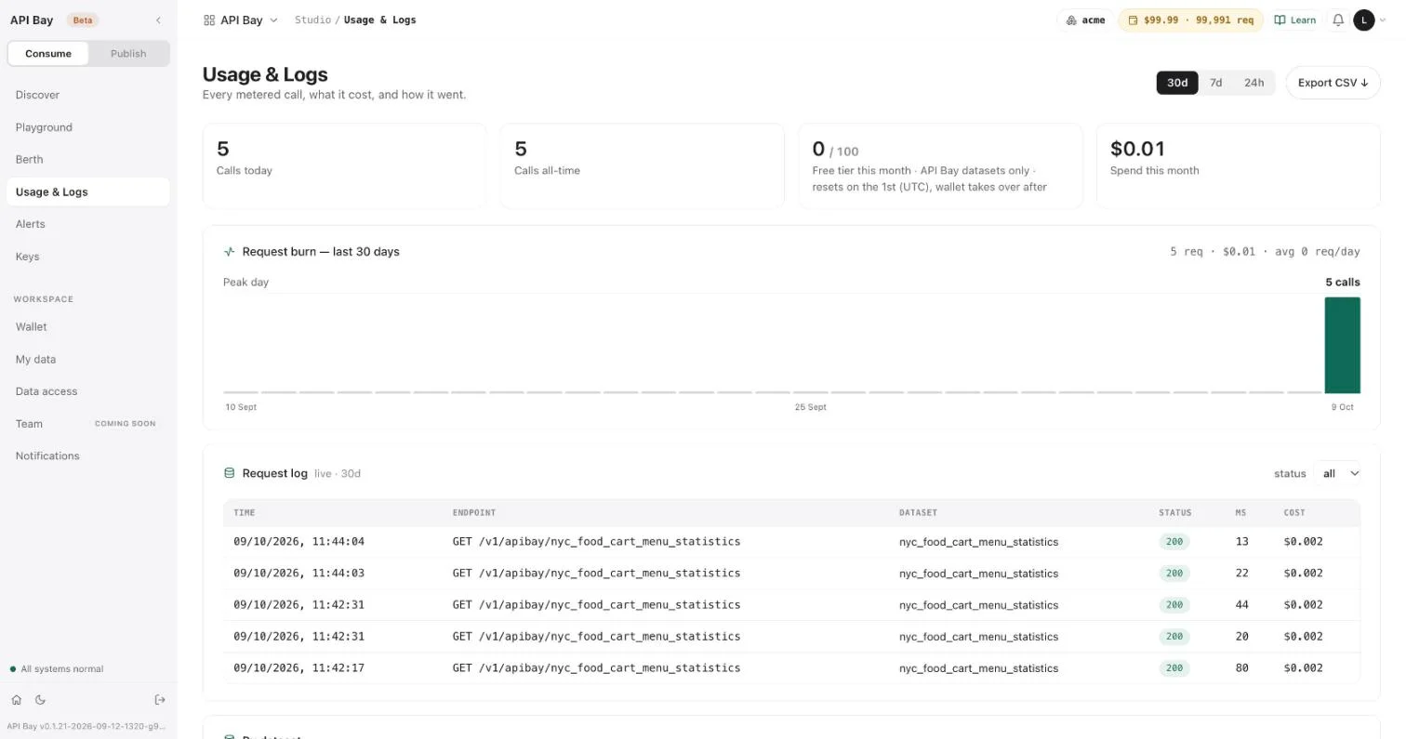The width and height of the screenshot is (1406, 739).
Task: Go to Data access page
Action: point(87,391)
